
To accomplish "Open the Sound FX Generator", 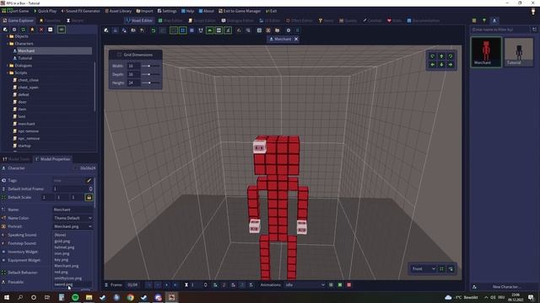I will coord(81,11).
